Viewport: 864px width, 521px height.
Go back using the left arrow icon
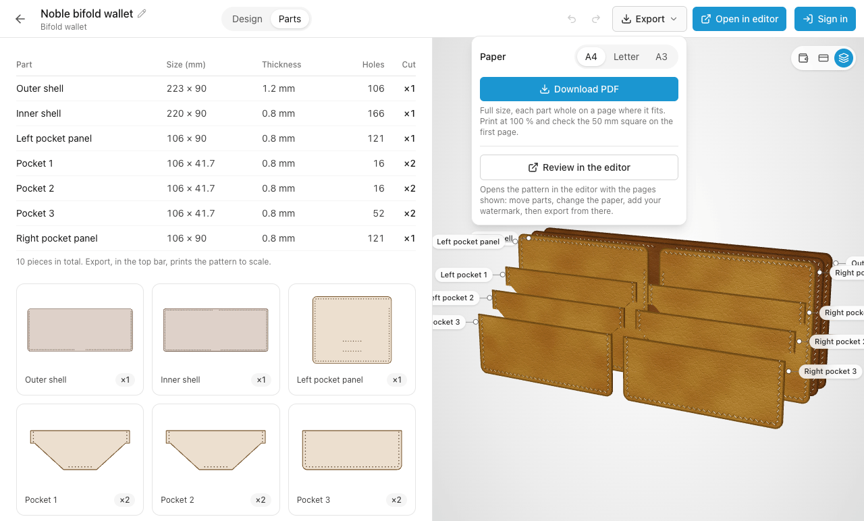pyautogui.click(x=20, y=19)
